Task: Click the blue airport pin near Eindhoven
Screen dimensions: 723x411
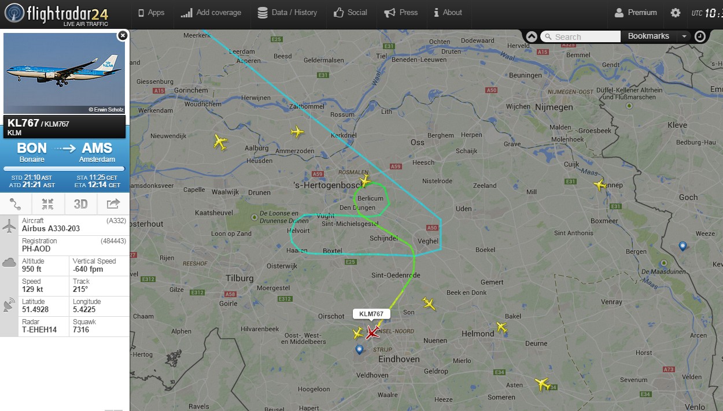Action: pyautogui.click(x=359, y=350)
